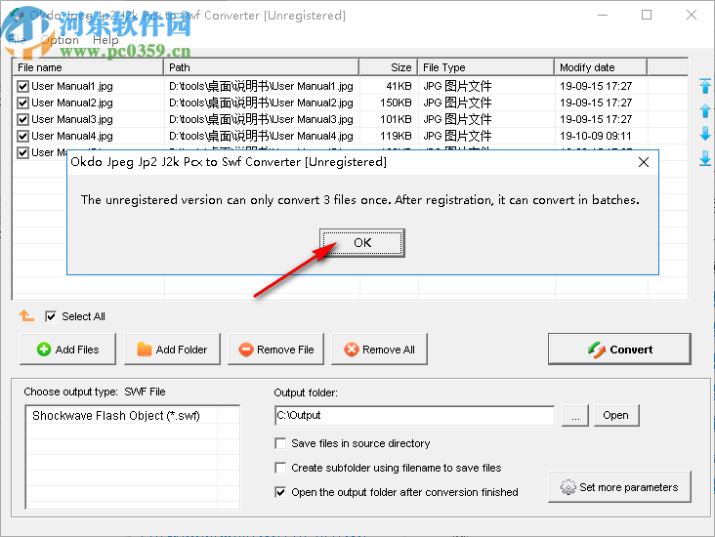Click the Remove File button

275,350
